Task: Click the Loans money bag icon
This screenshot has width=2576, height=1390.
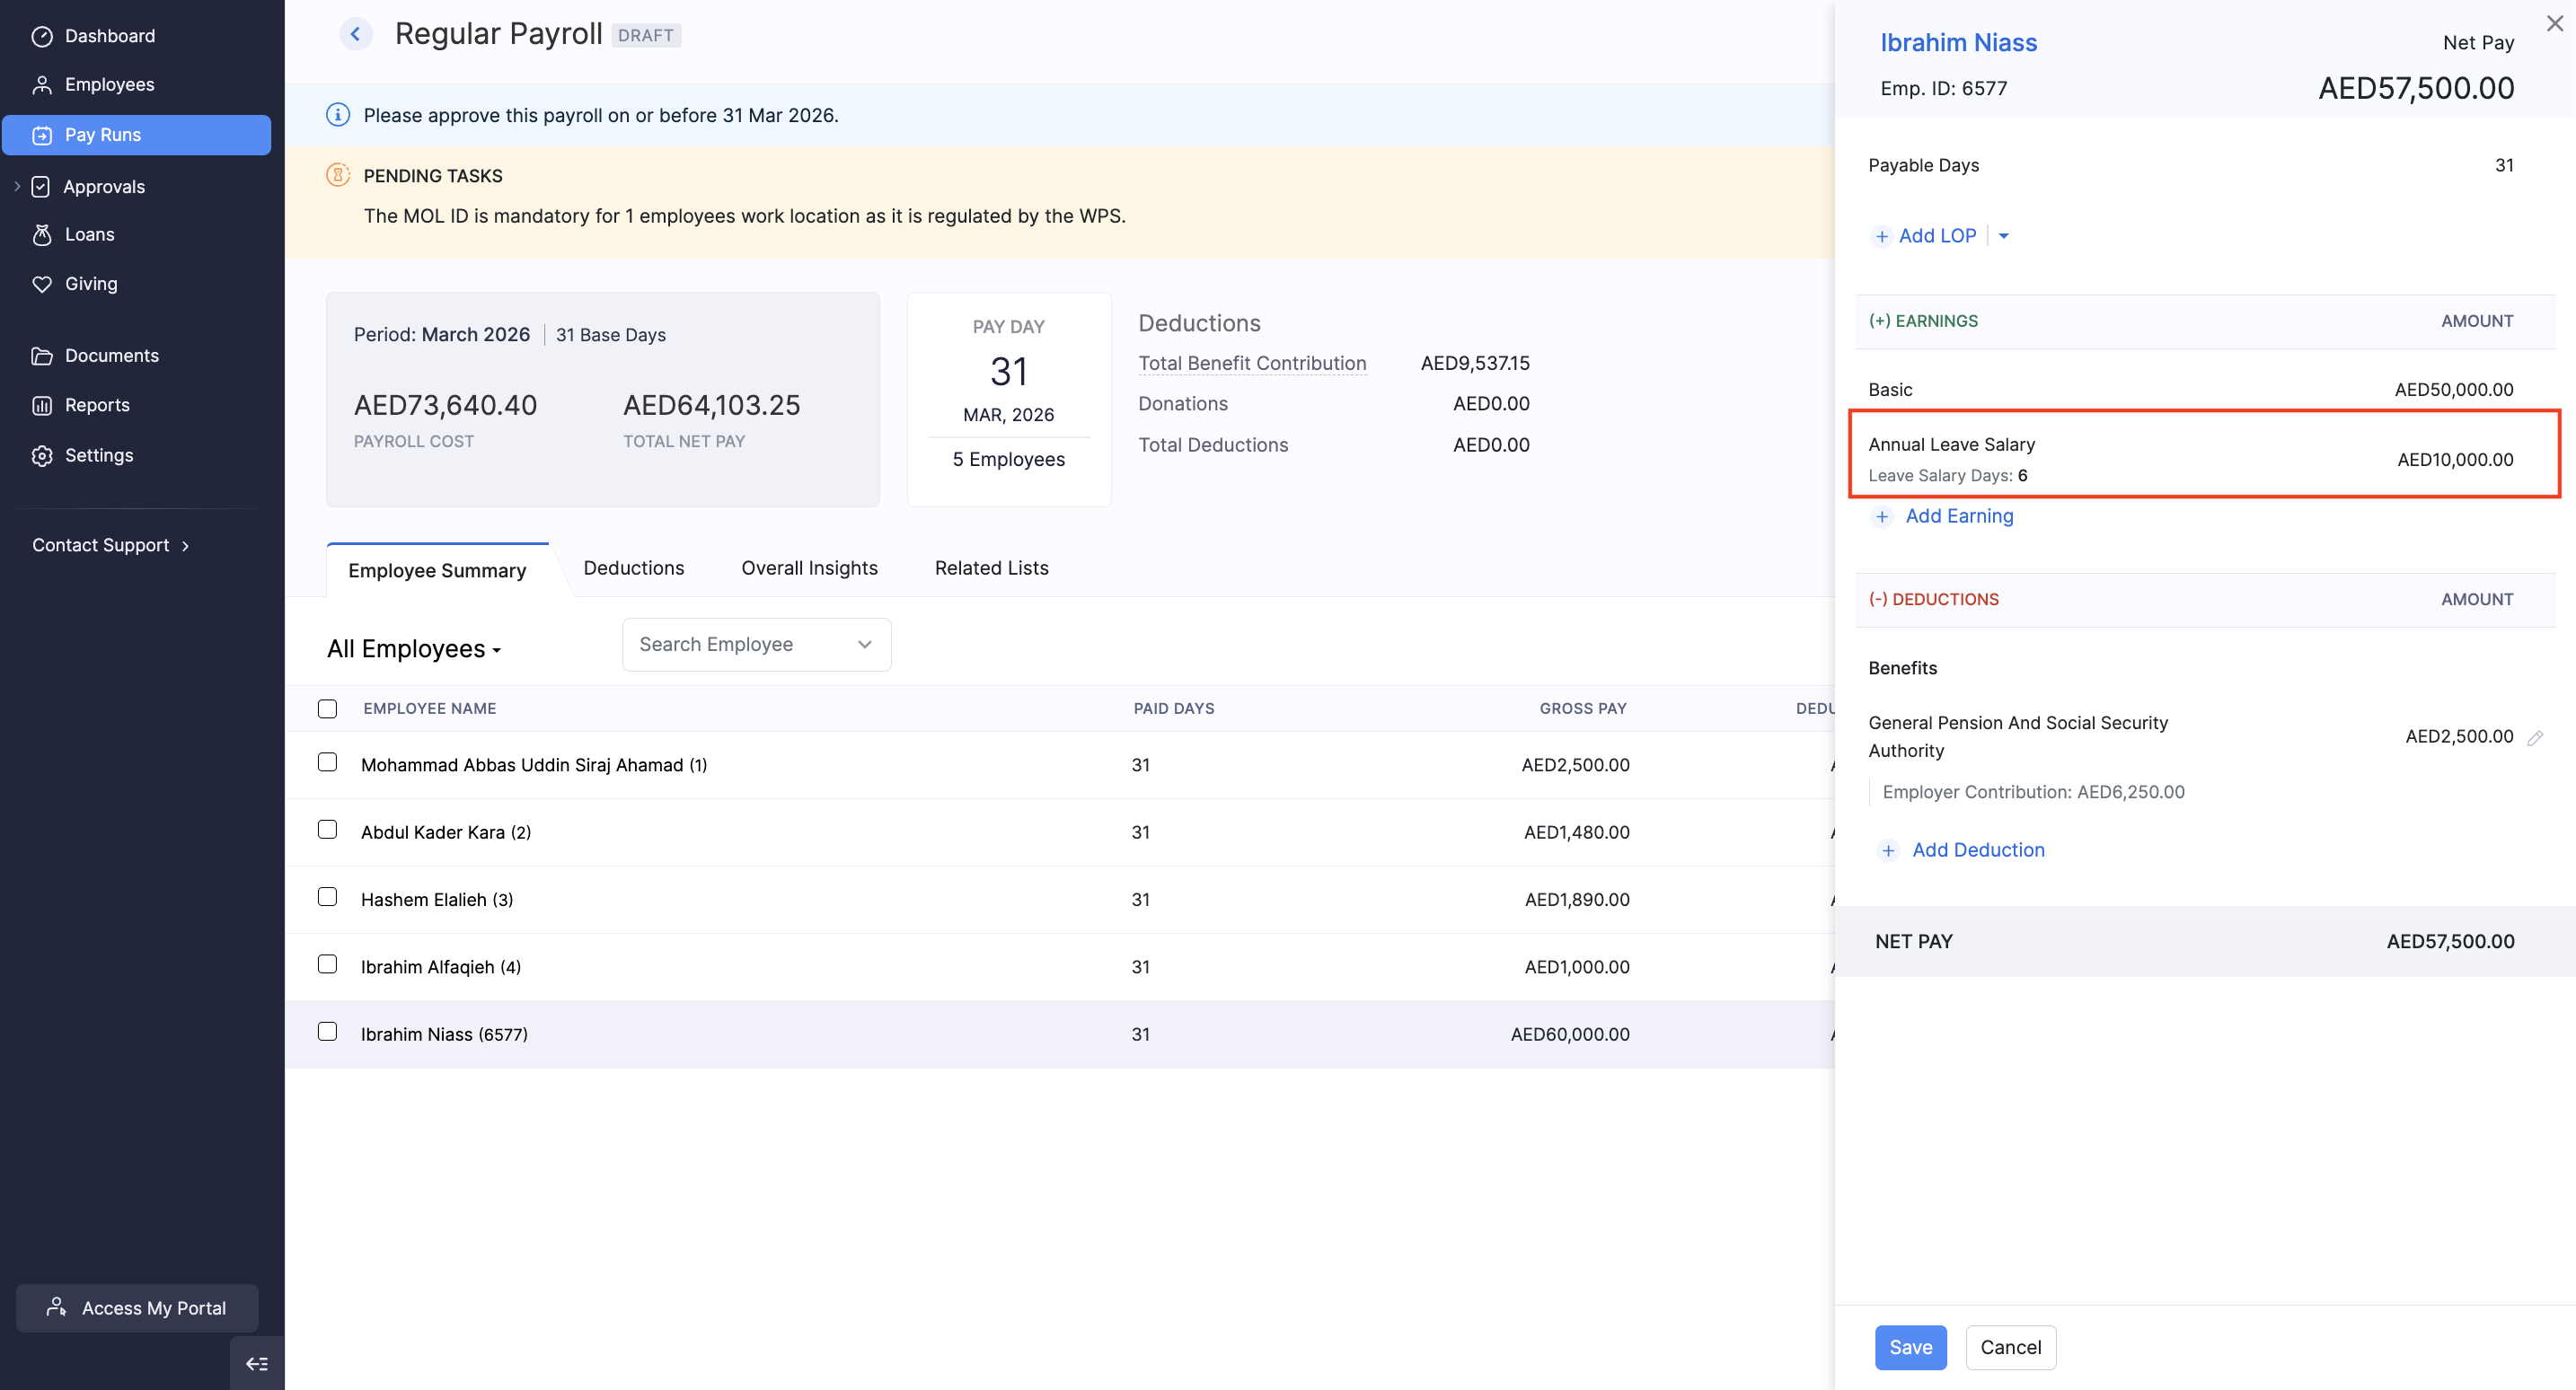Action: pos(41,235)
